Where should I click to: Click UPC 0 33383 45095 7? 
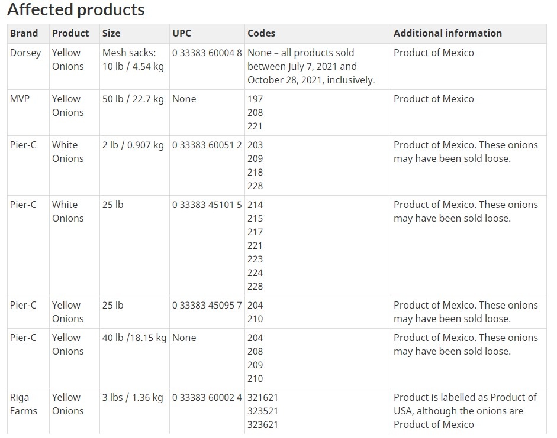pos(207,305)
